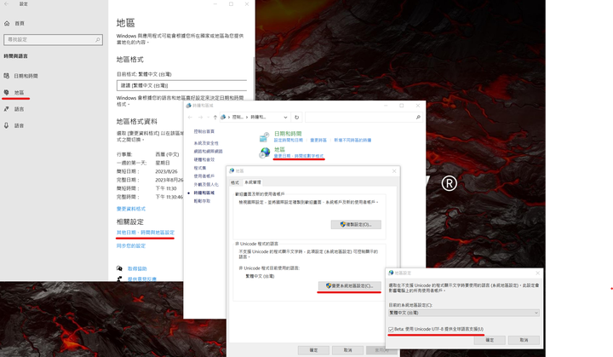Click 取消 in 地區 dialog
613x357 pixels.
click(x=347, y=350)
